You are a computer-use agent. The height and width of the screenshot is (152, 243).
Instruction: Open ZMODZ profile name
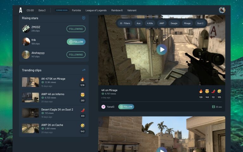(x=36, y=27)
